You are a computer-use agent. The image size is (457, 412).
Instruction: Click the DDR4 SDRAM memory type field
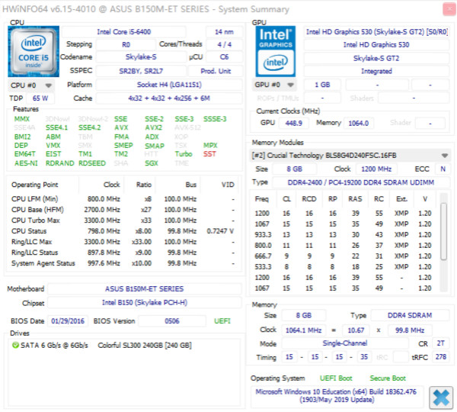(410, 315)
